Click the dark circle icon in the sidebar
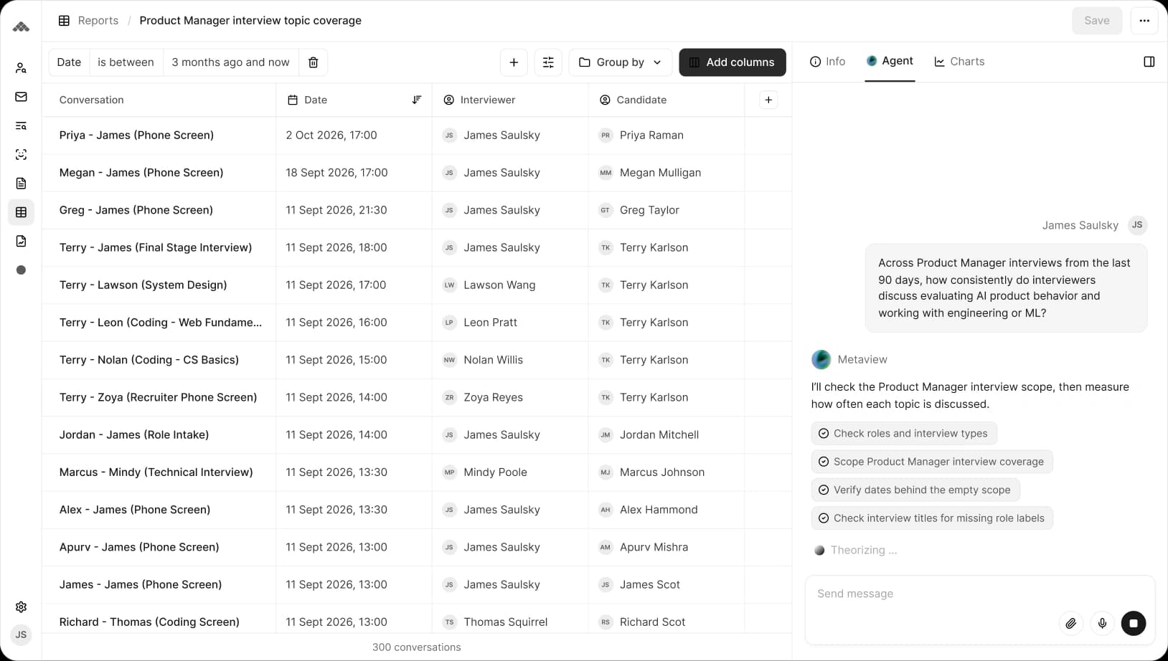This screenshot has height=661, width=1168. point(21,270)
